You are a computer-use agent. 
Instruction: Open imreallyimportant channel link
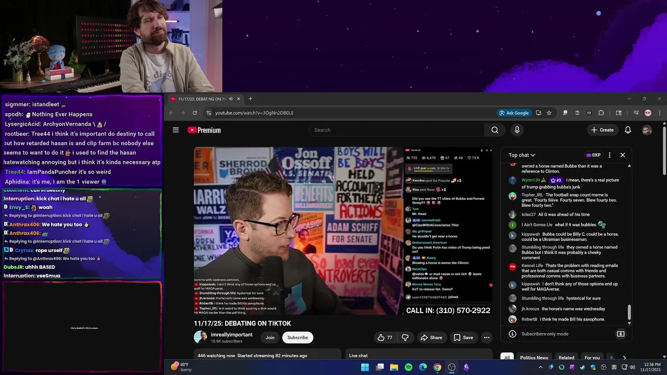[x=231, y=335]
